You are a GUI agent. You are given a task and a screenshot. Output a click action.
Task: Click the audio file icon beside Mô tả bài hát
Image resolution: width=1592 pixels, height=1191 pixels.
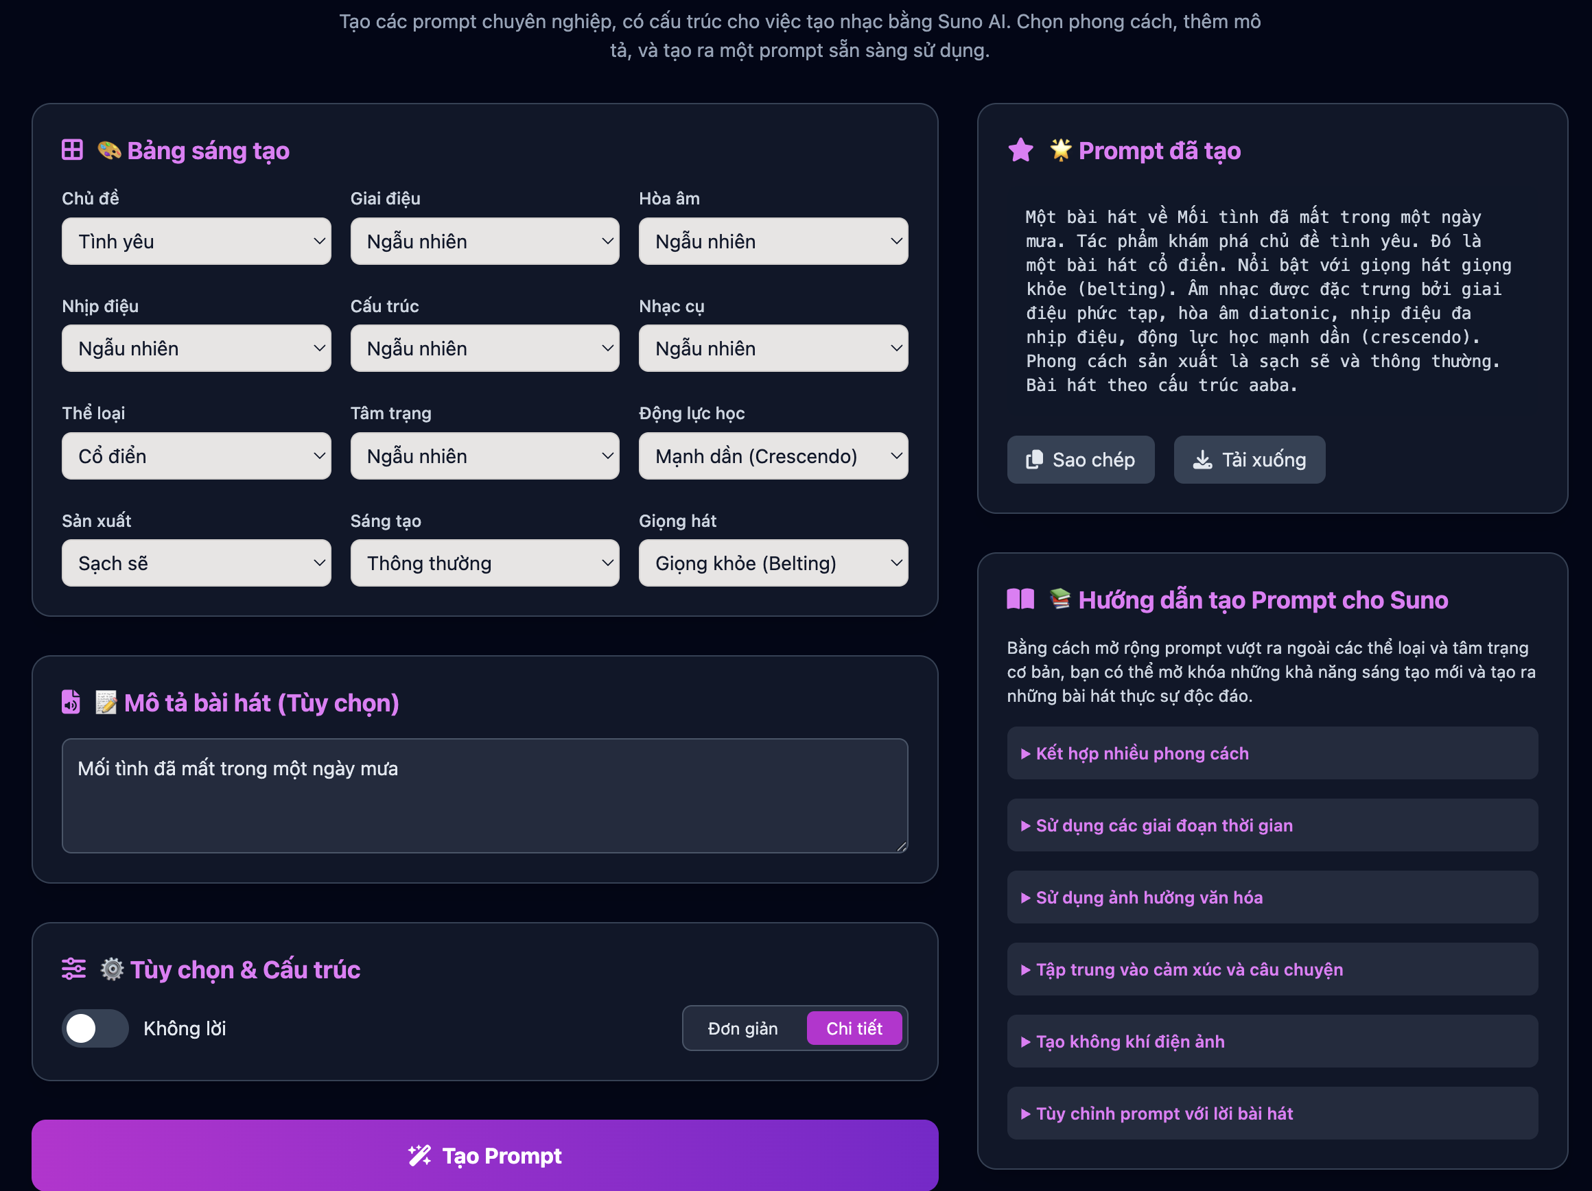[x=71, y=702]
